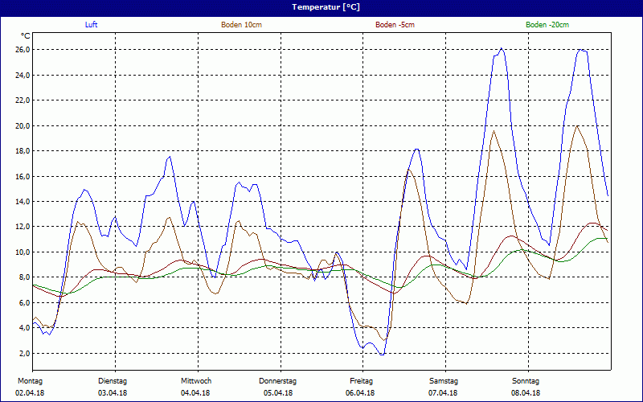Click the 16,0 y-axis value
The width and height of the screenshot is (643, 402).
click(x=23, y=176)
